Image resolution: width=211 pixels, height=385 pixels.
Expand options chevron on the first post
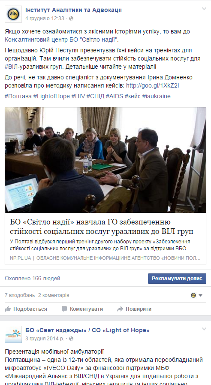point(204,9)
